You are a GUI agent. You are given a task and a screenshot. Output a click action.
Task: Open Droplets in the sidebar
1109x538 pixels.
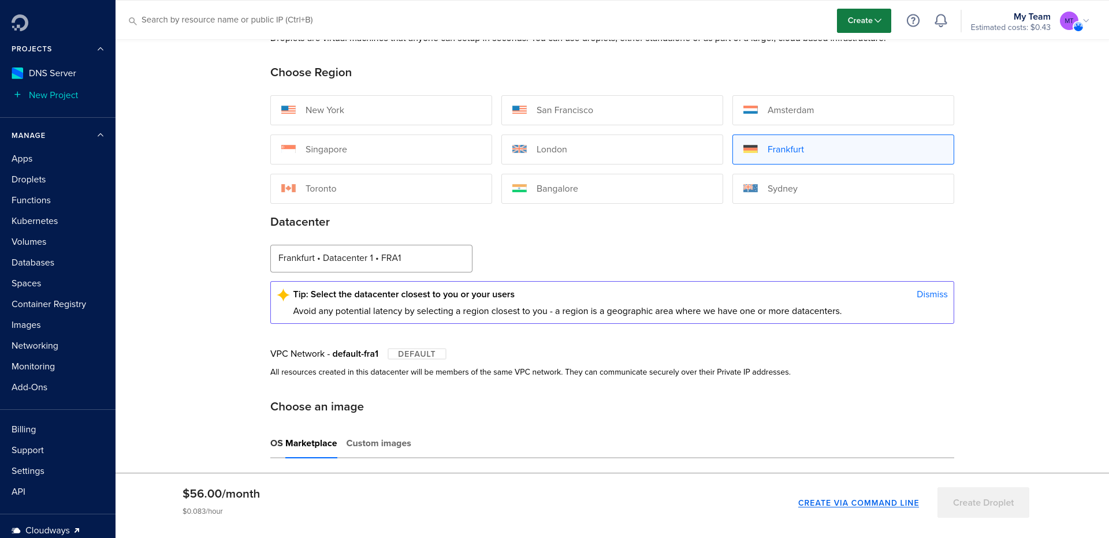(29, 180)
